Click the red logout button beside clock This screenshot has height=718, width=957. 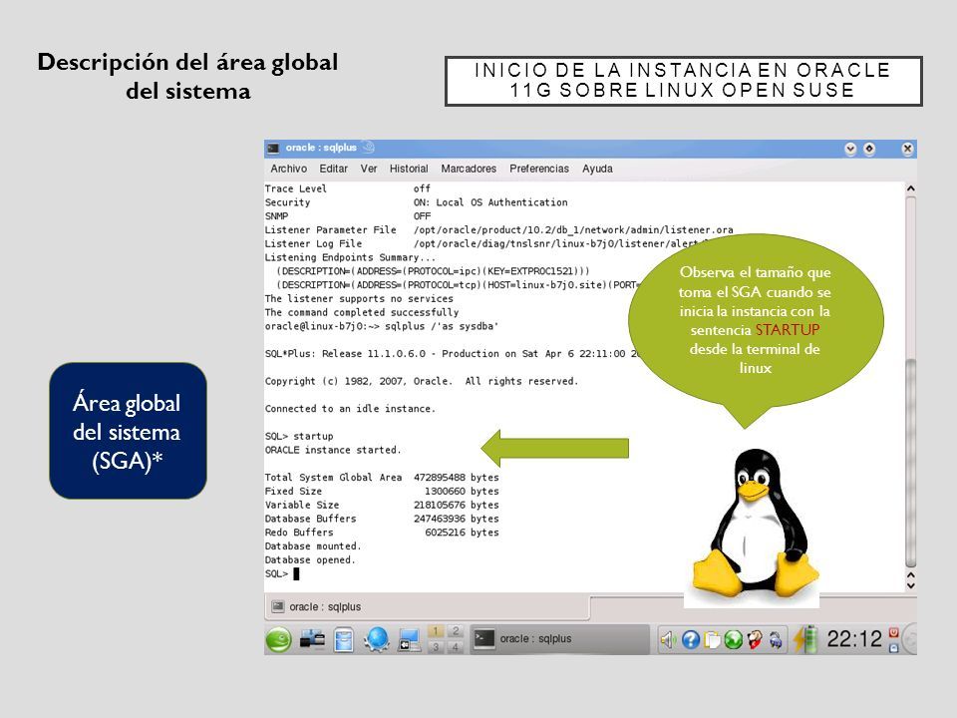click(x=893, y=632)
